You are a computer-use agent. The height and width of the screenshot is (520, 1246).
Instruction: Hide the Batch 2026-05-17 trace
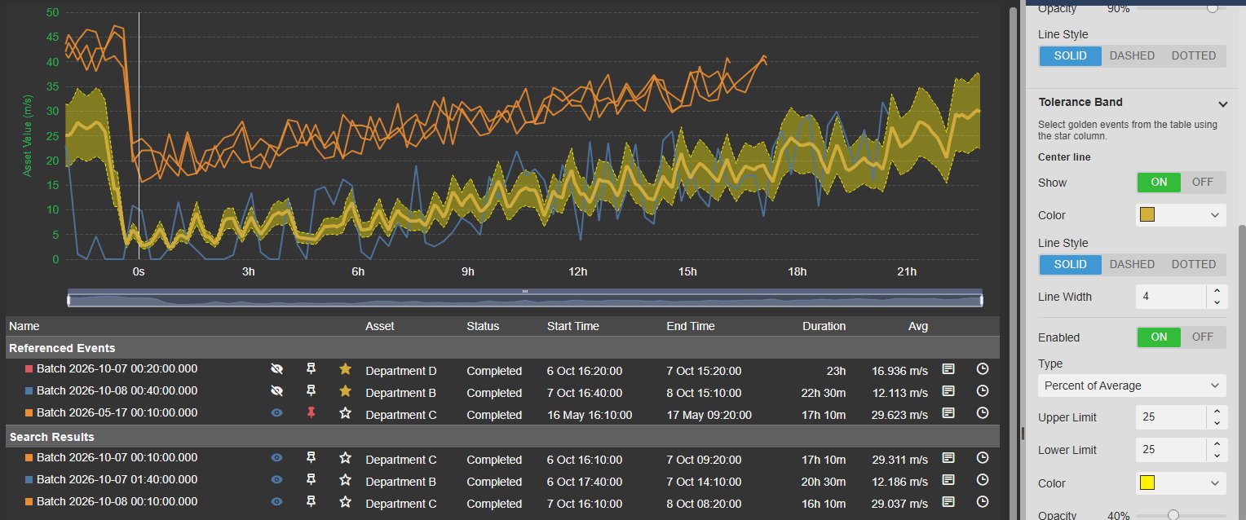pyautogui.click(x=277, y=413)
